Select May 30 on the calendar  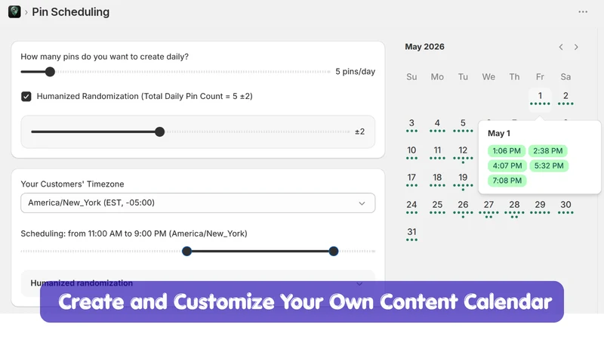(x=565, y=207)
